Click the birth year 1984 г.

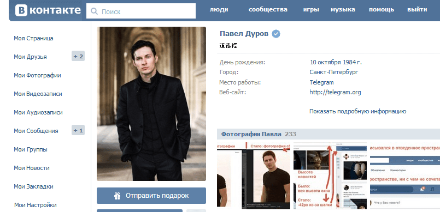coord(353,62)
